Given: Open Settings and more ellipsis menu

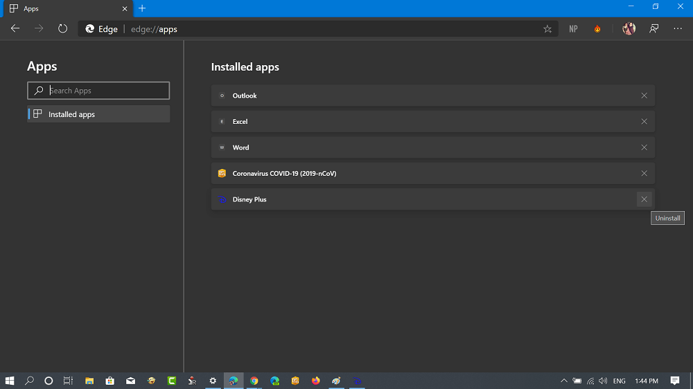Looking at the screenshot, I should pyautogui.click(x=678, y=28).
